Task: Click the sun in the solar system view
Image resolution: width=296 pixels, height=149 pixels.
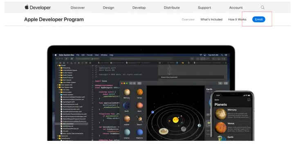Action: point(175,120)
